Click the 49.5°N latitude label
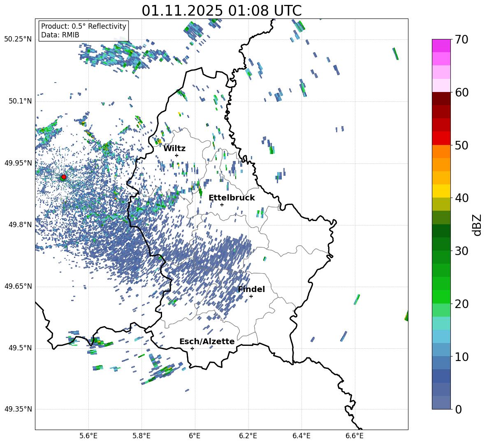487x444 pixels. click(20, 348)
